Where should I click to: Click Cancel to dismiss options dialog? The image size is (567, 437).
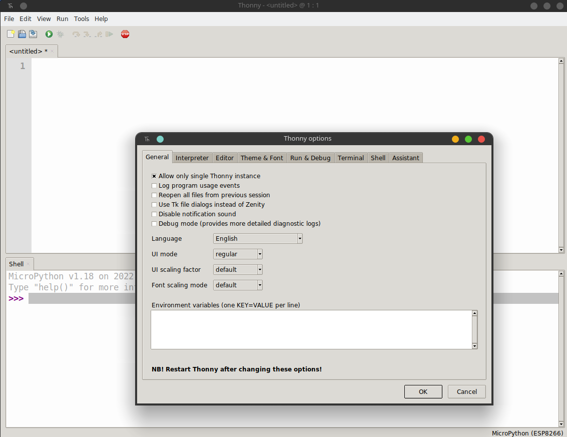click(467, 392)
